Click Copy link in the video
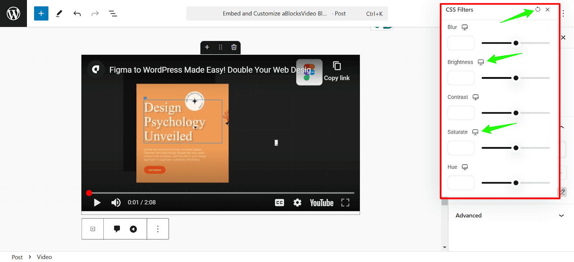 coord(337,71)
